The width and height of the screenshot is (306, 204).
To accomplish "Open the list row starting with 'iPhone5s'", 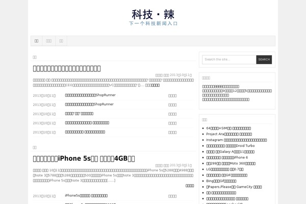I will (x=86, y=196).
